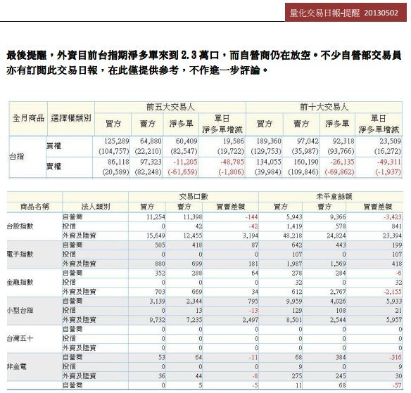
Task: Click the value 189,360
Action: (x=268, y=141)
